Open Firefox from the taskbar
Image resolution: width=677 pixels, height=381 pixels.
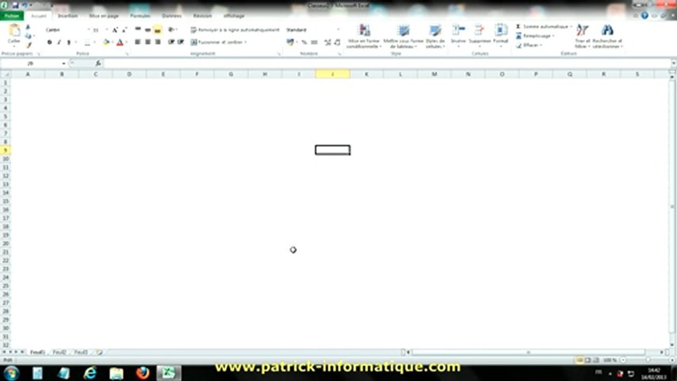(142, 373)
